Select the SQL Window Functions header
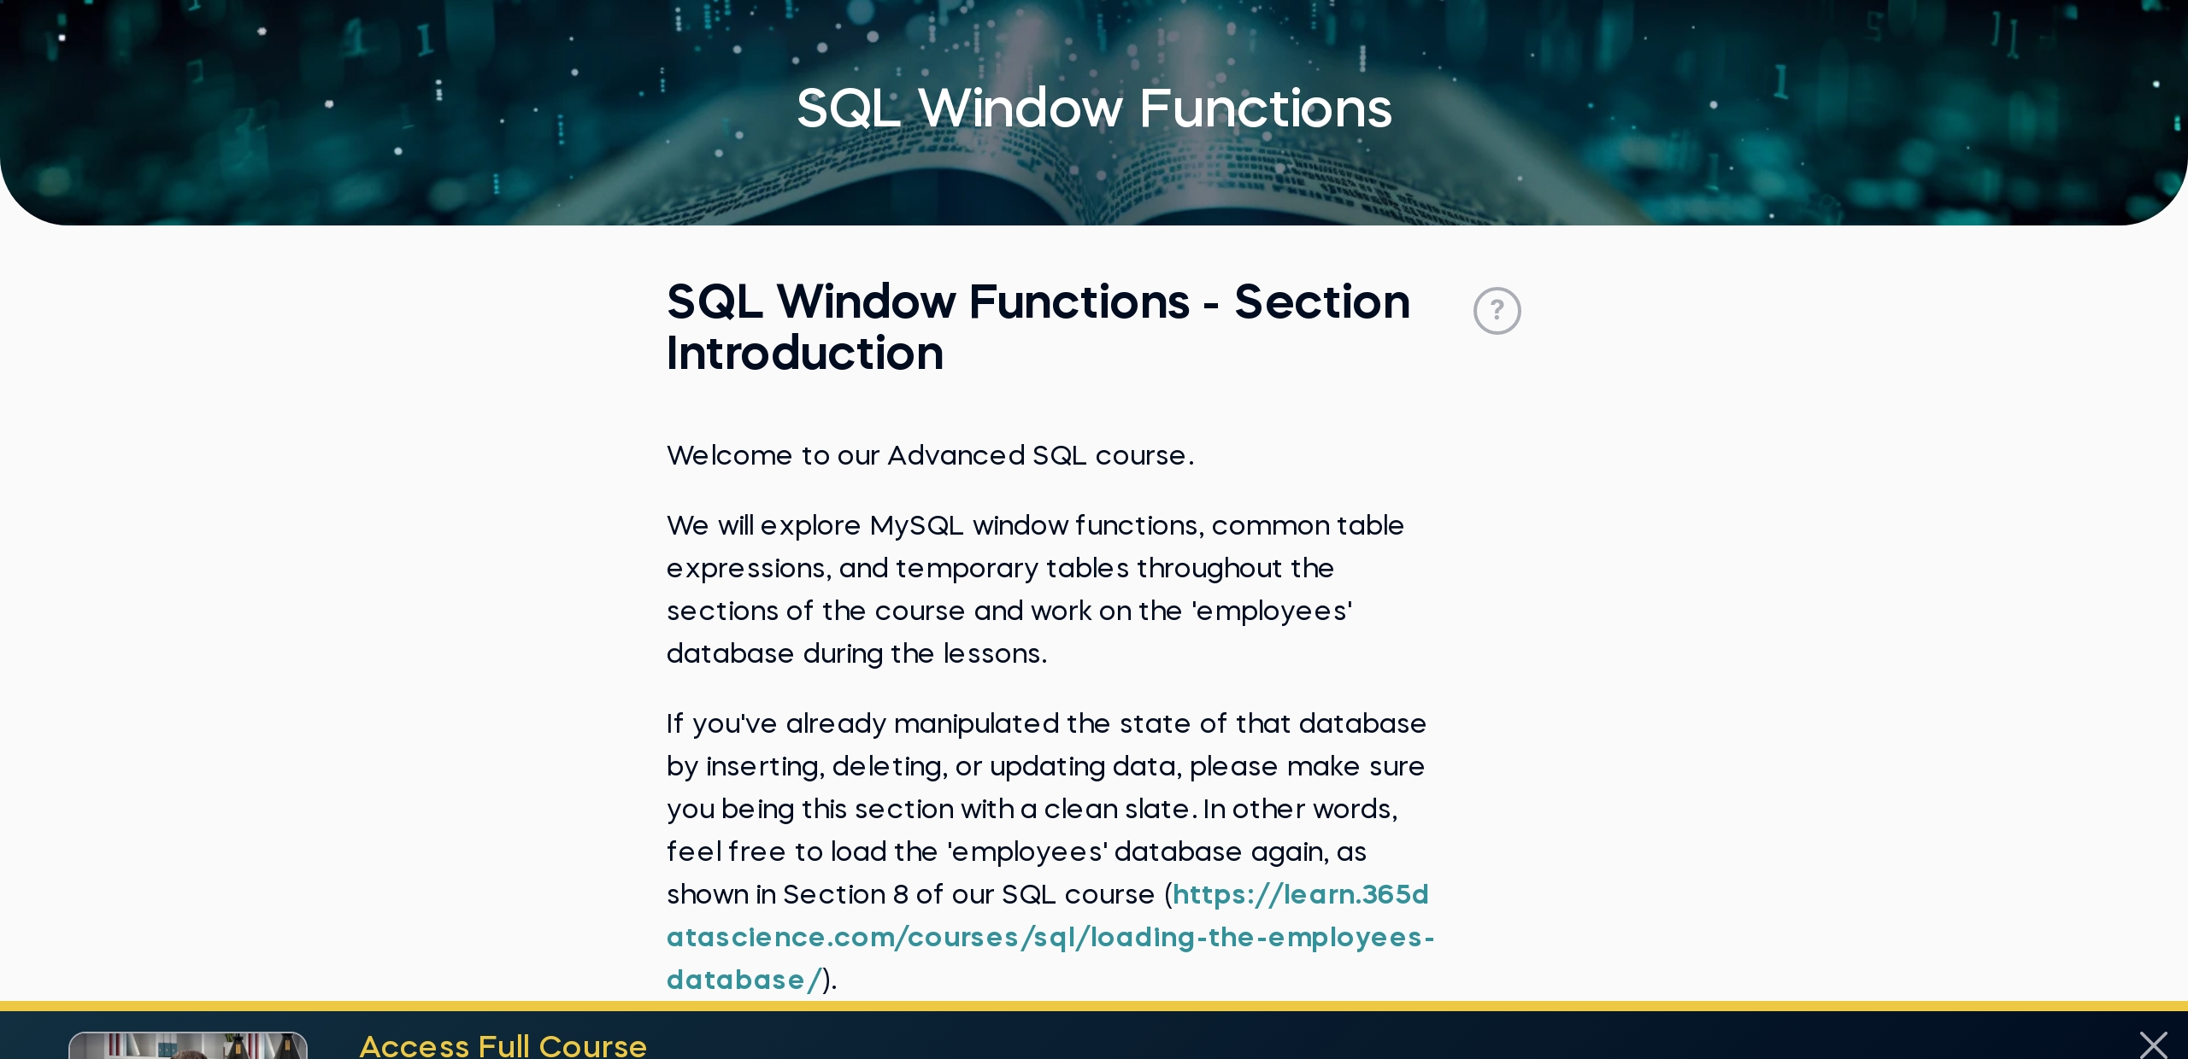2188x1059 pixels. coord(1094,110)
